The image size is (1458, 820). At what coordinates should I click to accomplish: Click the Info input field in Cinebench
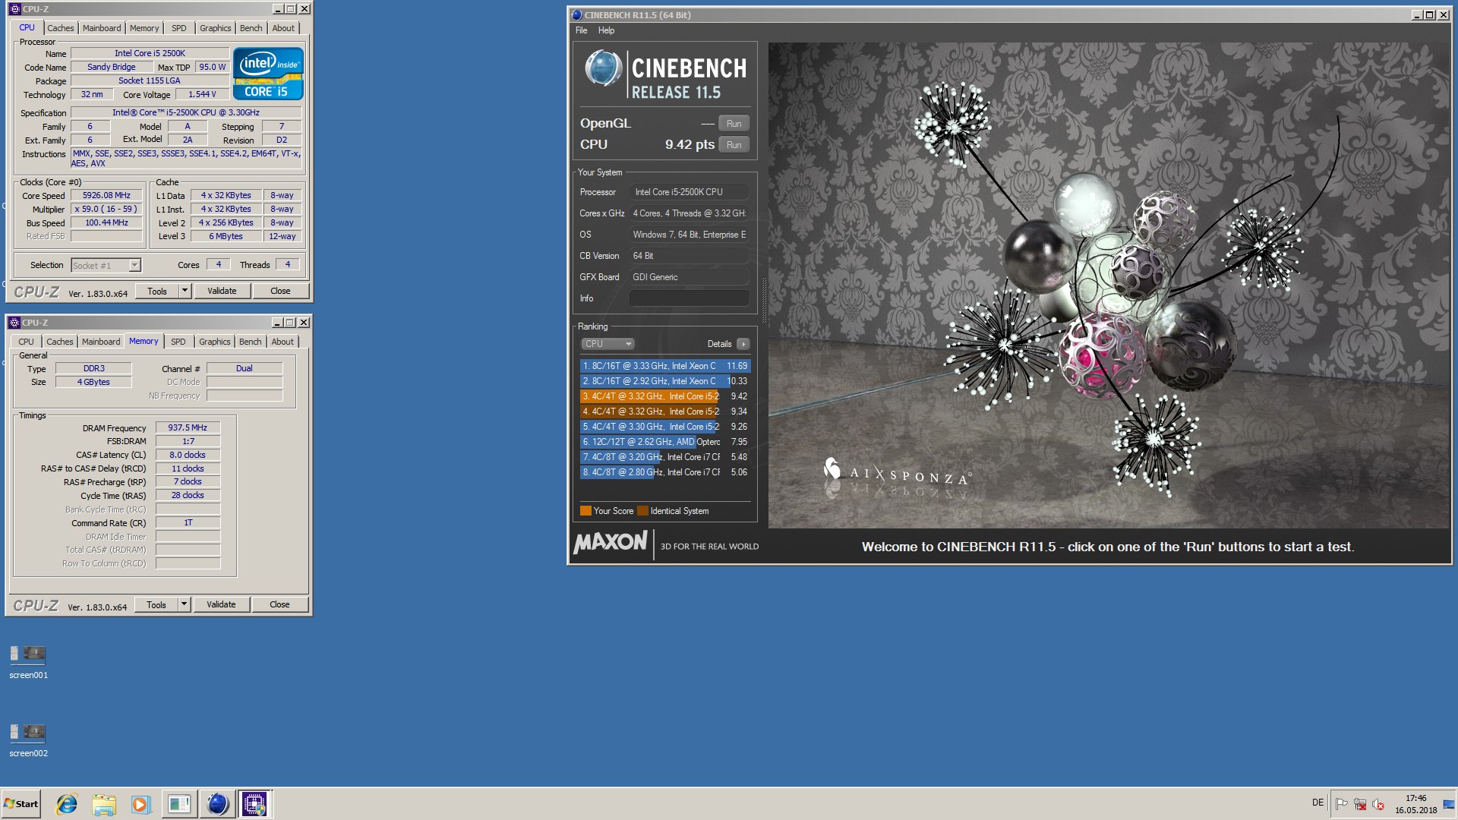point(690,298)
